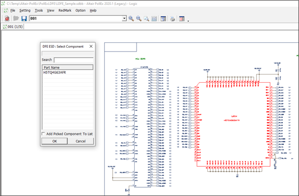Select H5TQ4G63AFR in the part list
Viewport: 299px width, 196px height.
pos(54,72)
